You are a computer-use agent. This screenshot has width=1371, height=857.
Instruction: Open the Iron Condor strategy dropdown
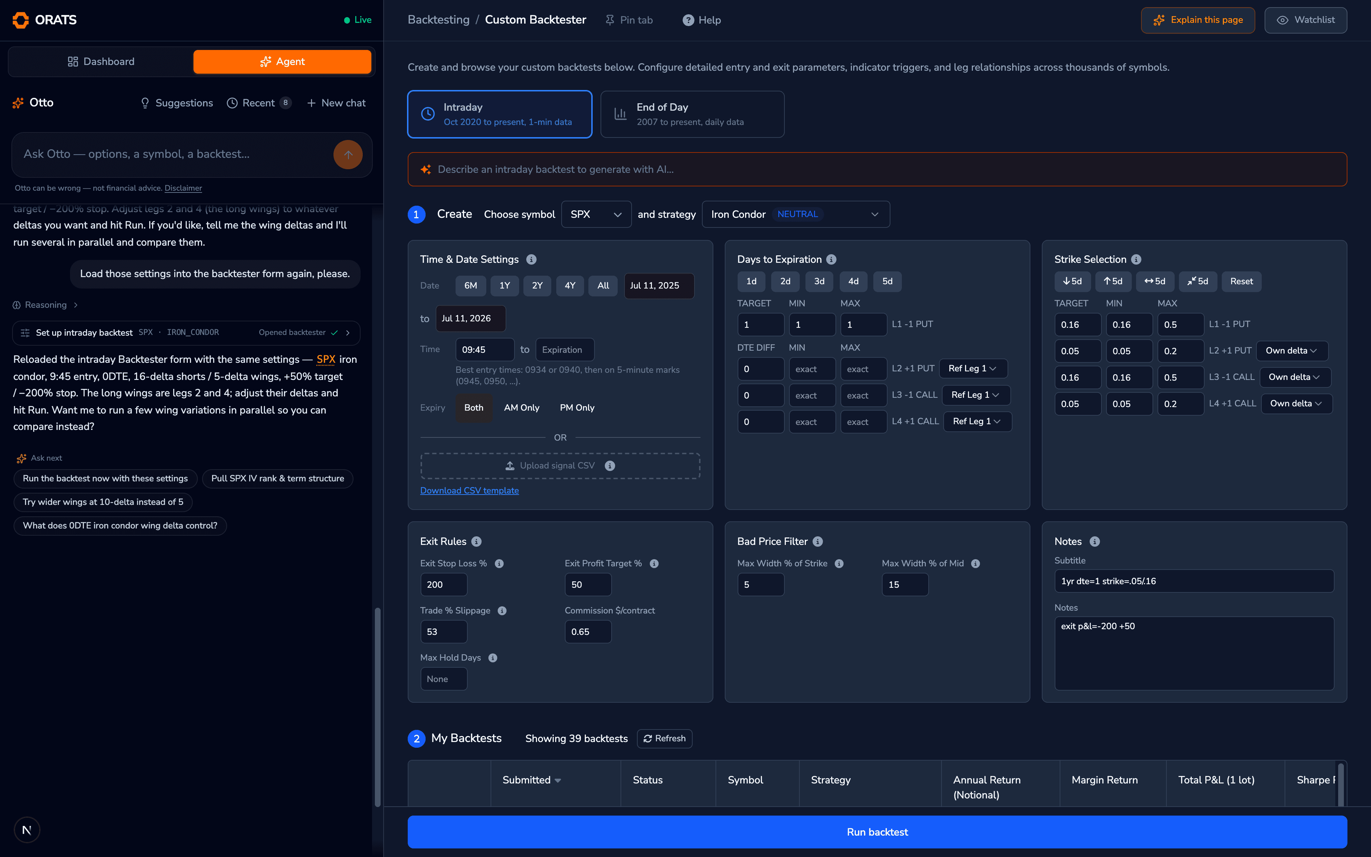pos(795,214)
